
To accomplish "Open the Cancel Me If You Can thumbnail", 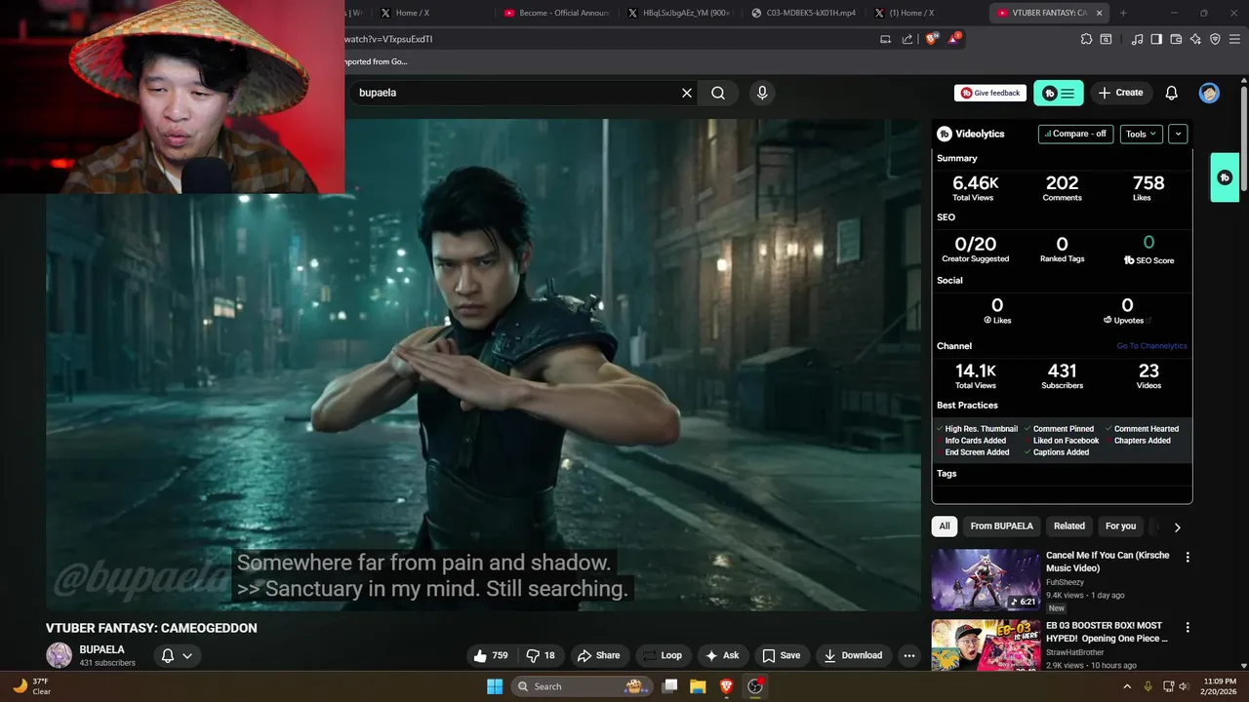I will [x=986, y=580].
